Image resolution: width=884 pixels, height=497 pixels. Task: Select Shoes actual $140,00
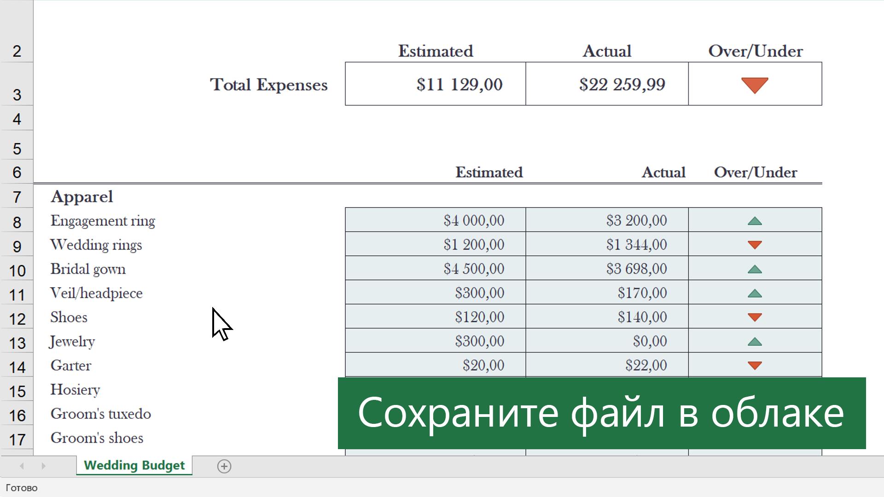pyautogui.click(x=607, y=317)
